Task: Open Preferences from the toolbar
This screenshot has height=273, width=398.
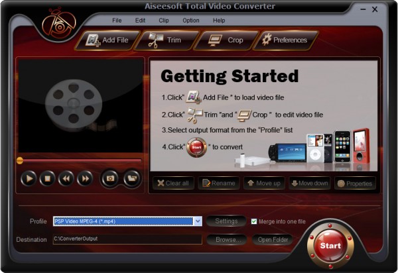Action: click(285, 40)
